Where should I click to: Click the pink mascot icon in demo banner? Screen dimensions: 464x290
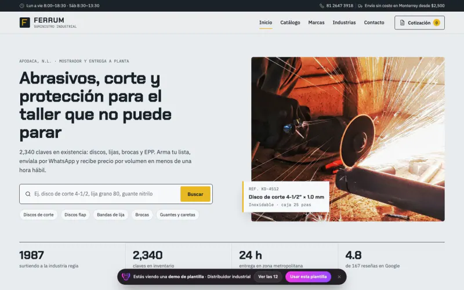pyautogui.click(x=126, y=277)
